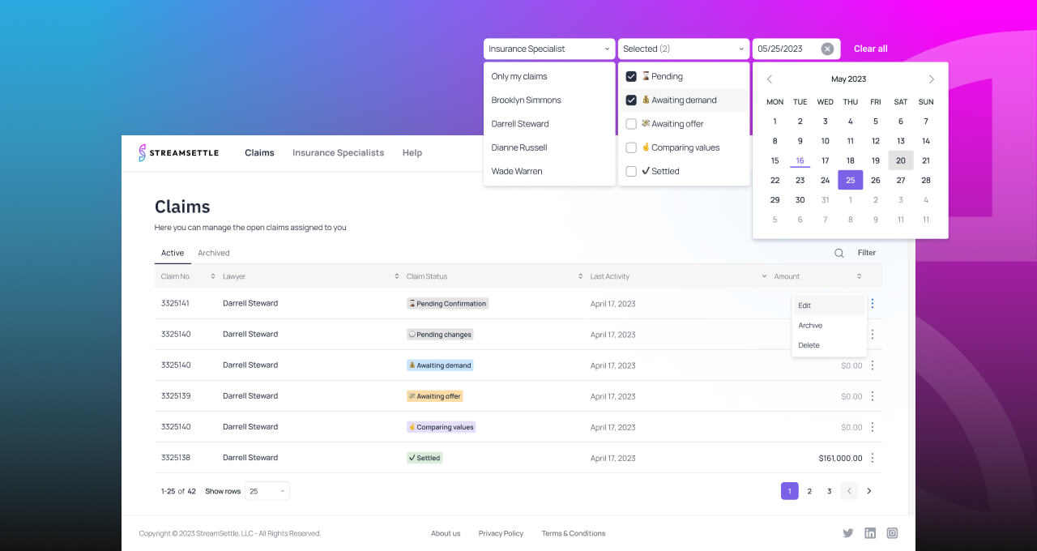Sort the Amount column with its sort arrows
The image size is (1037, 551).
[x=859, y=276]
